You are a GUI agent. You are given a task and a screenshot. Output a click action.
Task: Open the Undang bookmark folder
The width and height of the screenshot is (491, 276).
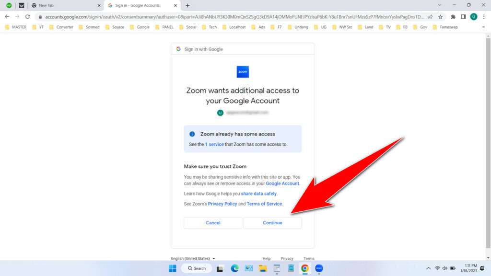pyautogui.click(x=298, y=27)
